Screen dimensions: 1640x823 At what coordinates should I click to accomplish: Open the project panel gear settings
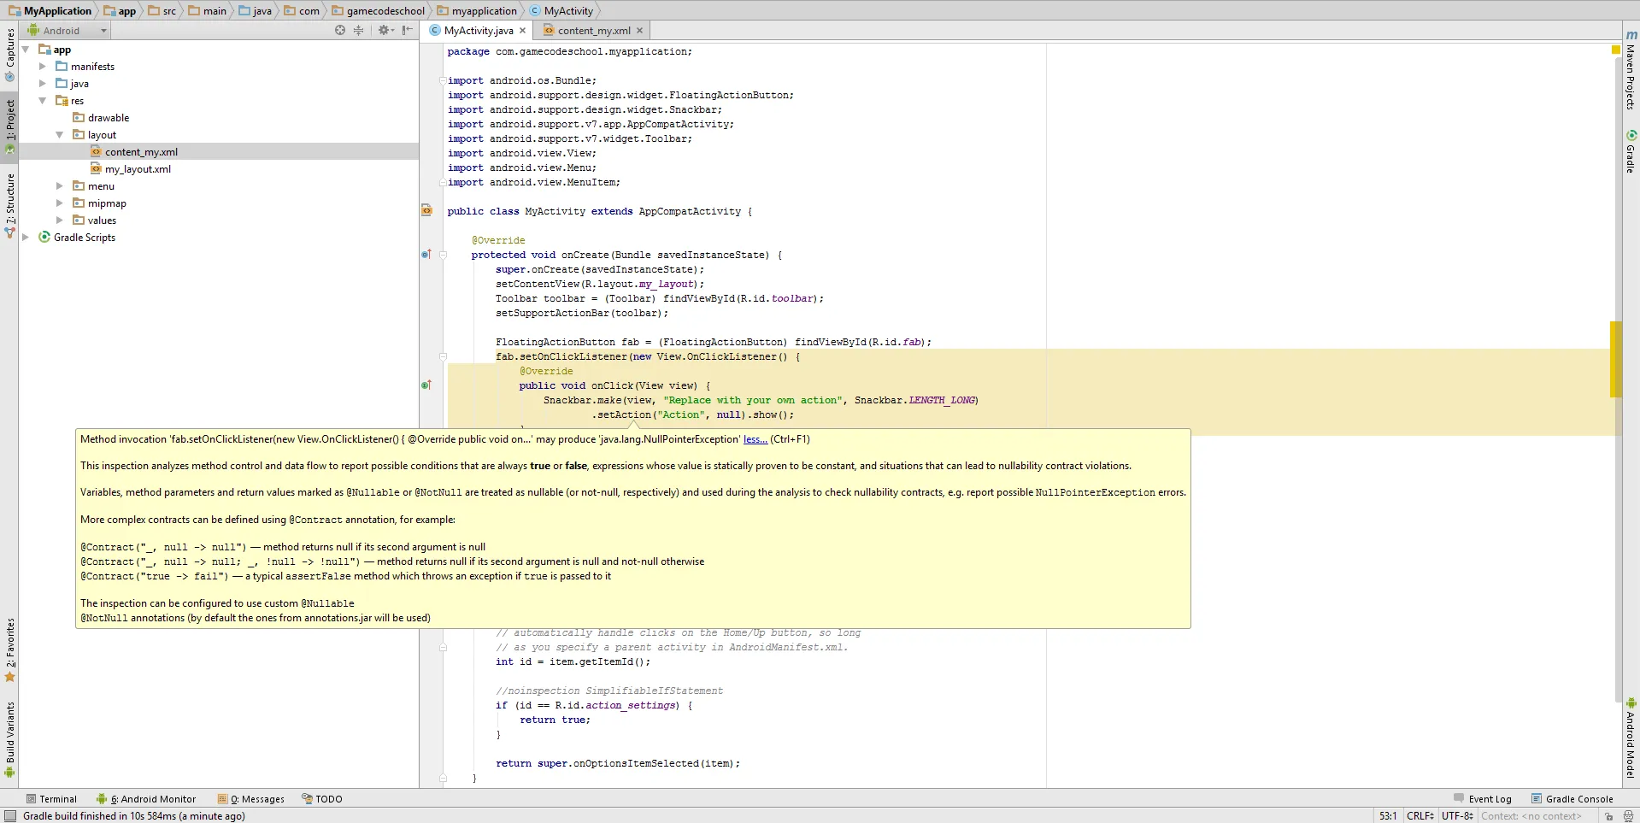pos(384,30)
